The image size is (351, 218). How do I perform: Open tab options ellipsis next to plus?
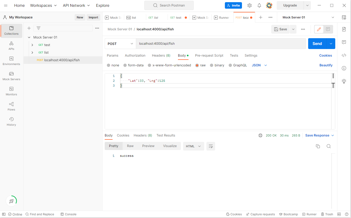pos(270,17)
